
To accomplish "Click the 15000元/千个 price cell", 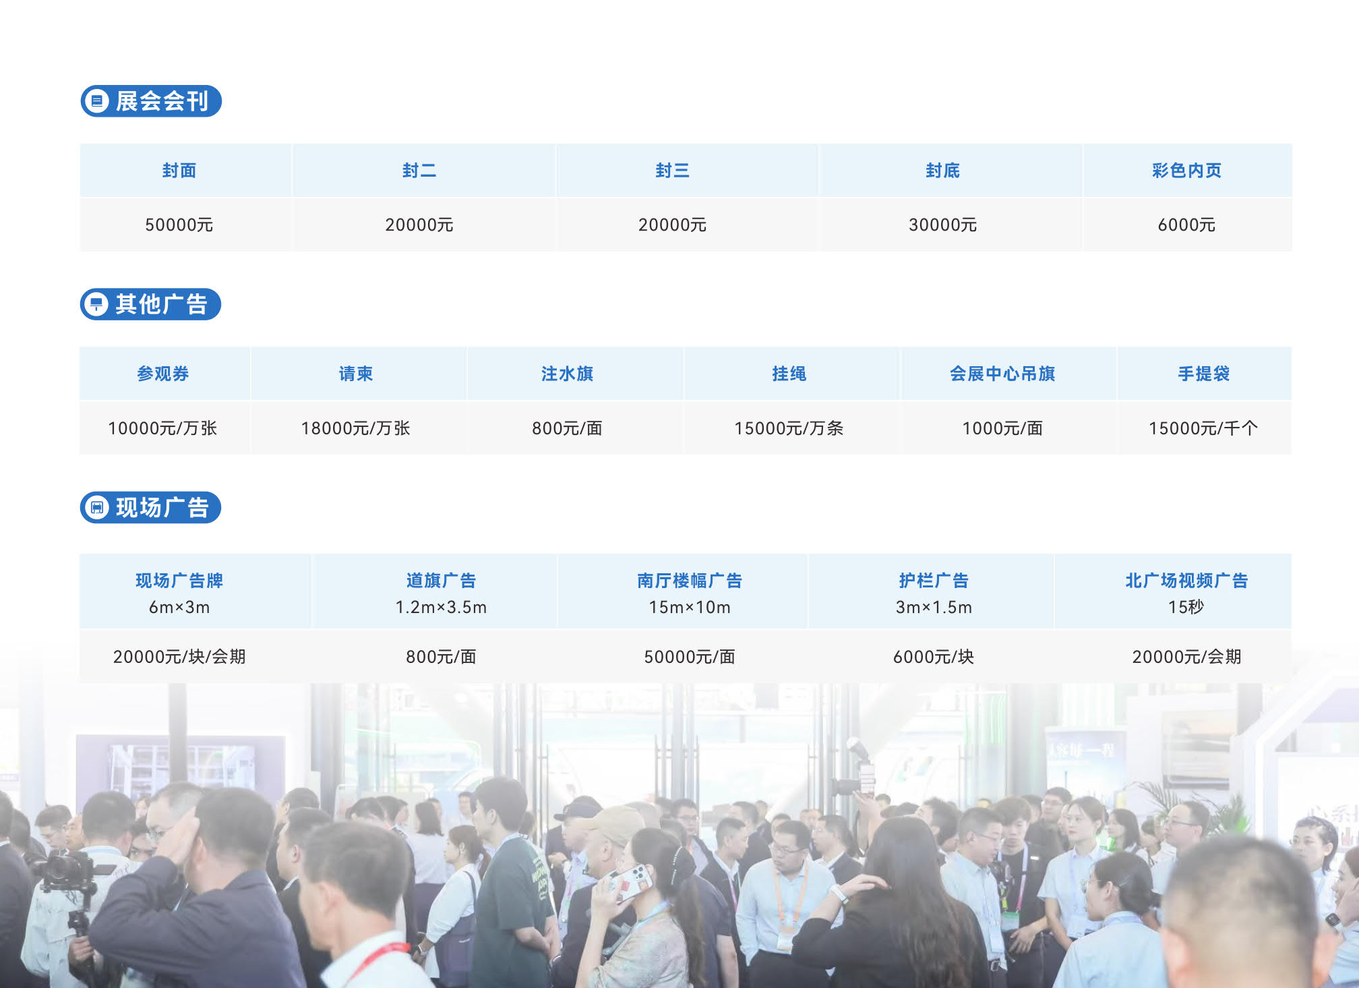I will point(1203,428).
